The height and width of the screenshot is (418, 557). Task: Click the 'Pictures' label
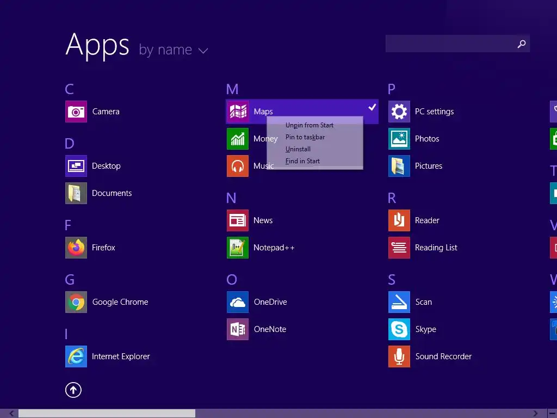tap(429, 166)
